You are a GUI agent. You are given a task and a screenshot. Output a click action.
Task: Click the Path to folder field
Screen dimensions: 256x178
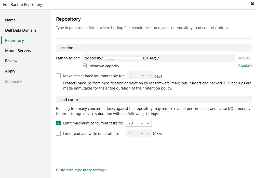[x=158, y=58]
